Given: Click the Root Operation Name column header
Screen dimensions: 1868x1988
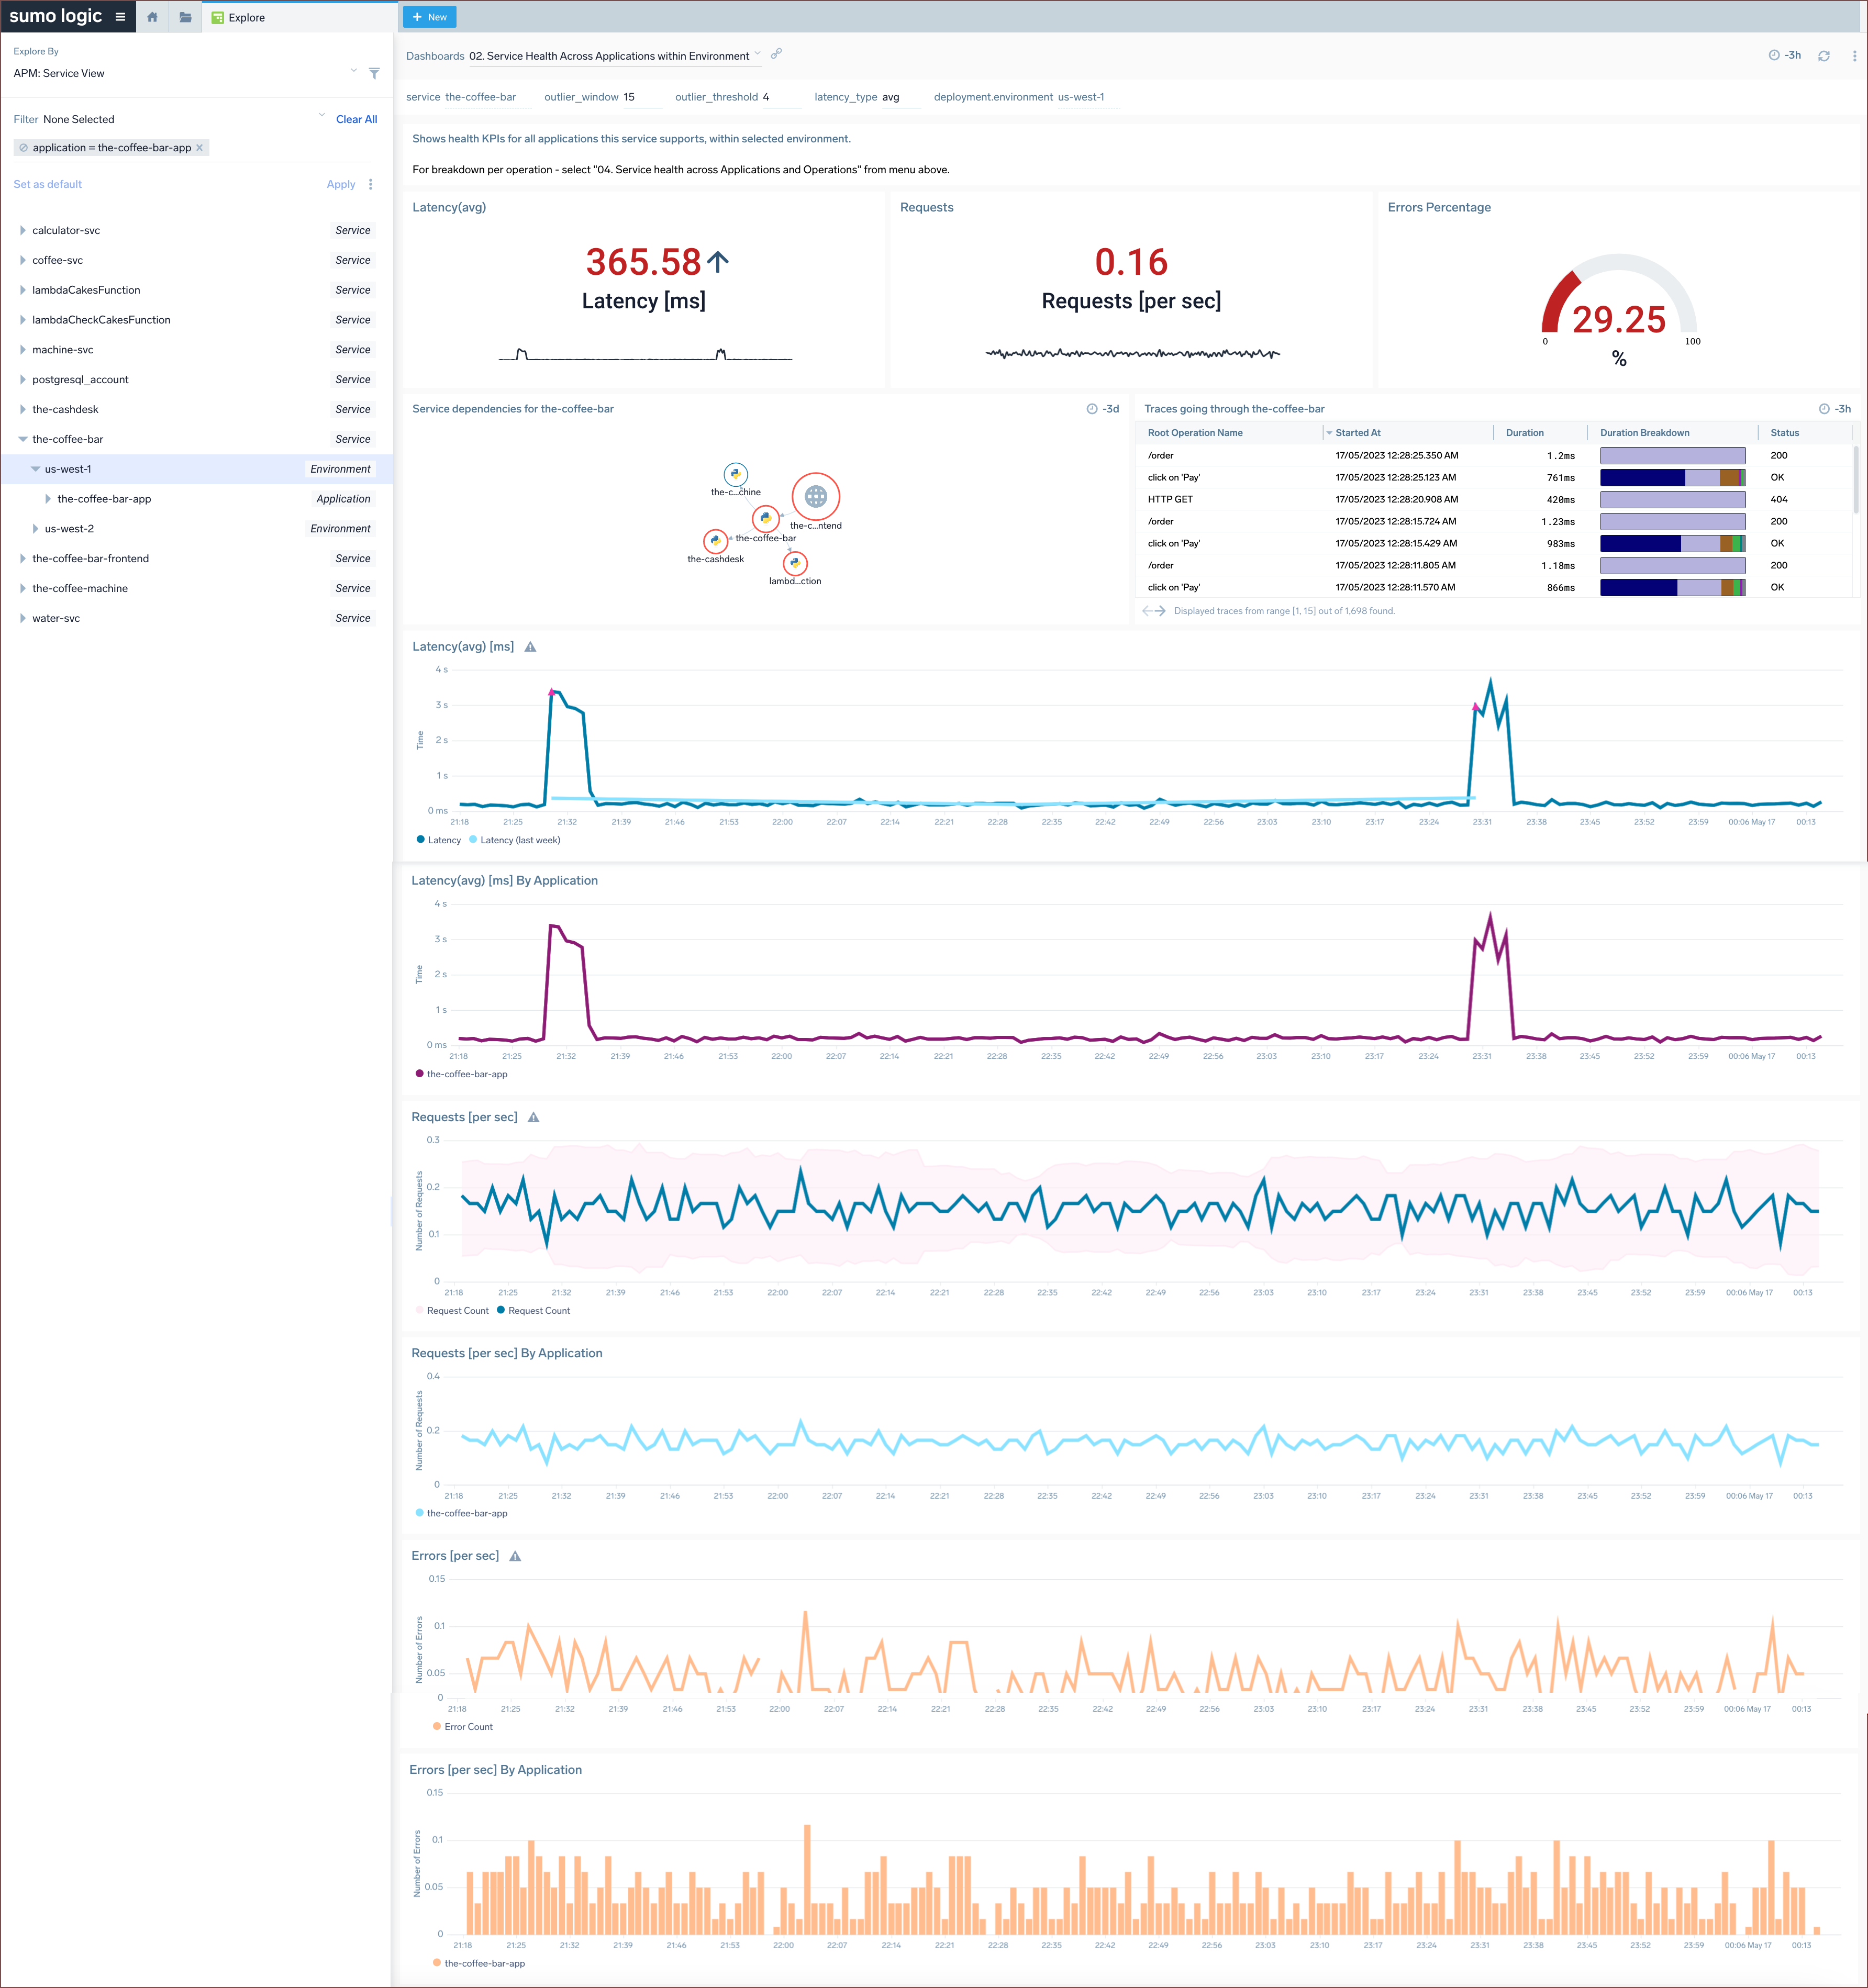Looking at the screenshot, I should pyautogui.click(x=1195, y=433).
